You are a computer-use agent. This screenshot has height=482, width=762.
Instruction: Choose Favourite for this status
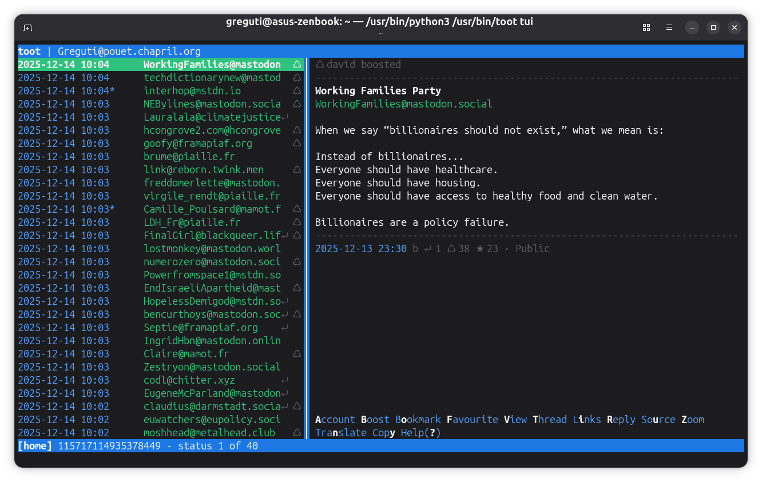click(472, 420)
